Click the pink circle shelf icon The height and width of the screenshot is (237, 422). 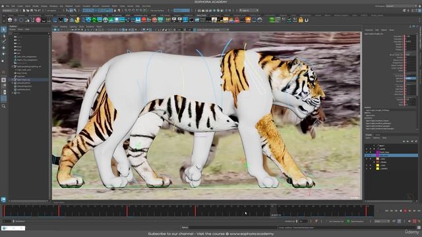[38, 20]
